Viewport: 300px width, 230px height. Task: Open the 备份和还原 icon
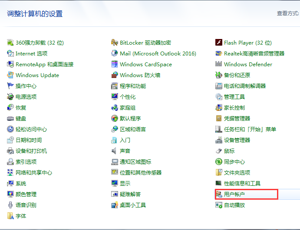(219, 75)
